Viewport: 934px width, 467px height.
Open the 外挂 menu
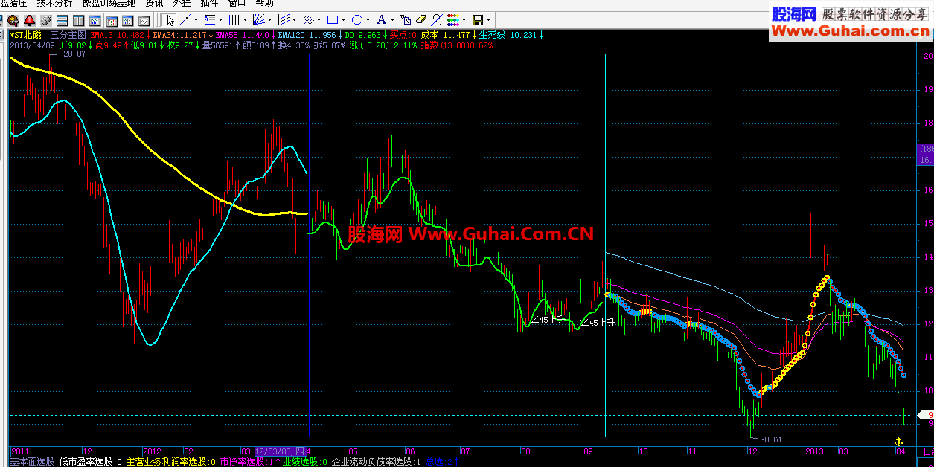pos(182,4)
